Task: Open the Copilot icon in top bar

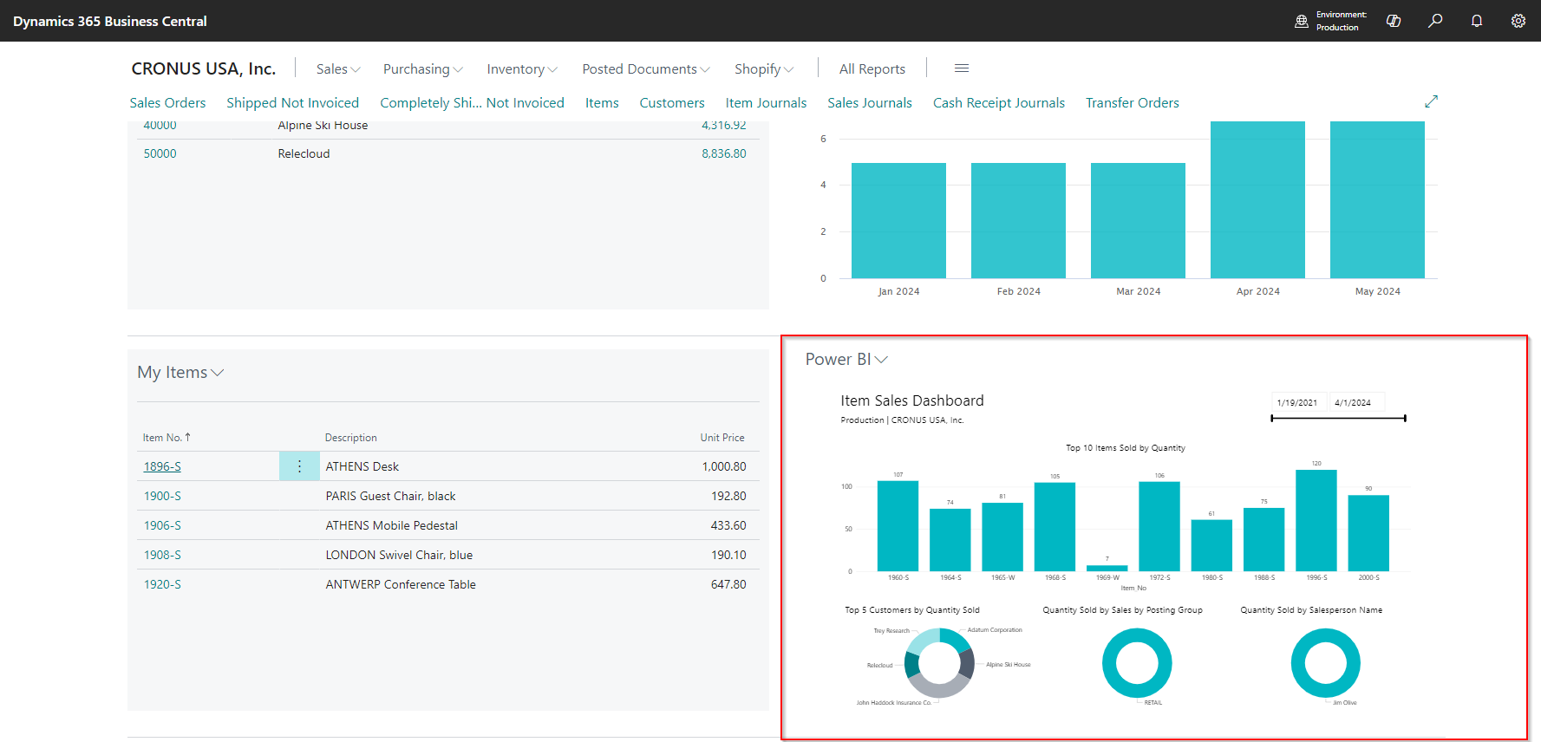Action: point(1394,21)
